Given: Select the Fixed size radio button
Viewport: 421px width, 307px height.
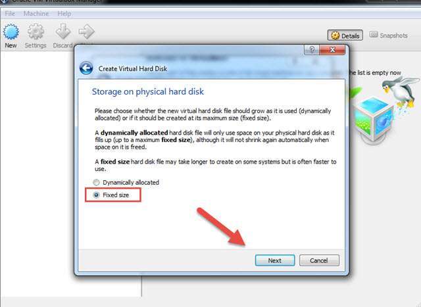Looking at the screenshot, I should coord(96,195).
